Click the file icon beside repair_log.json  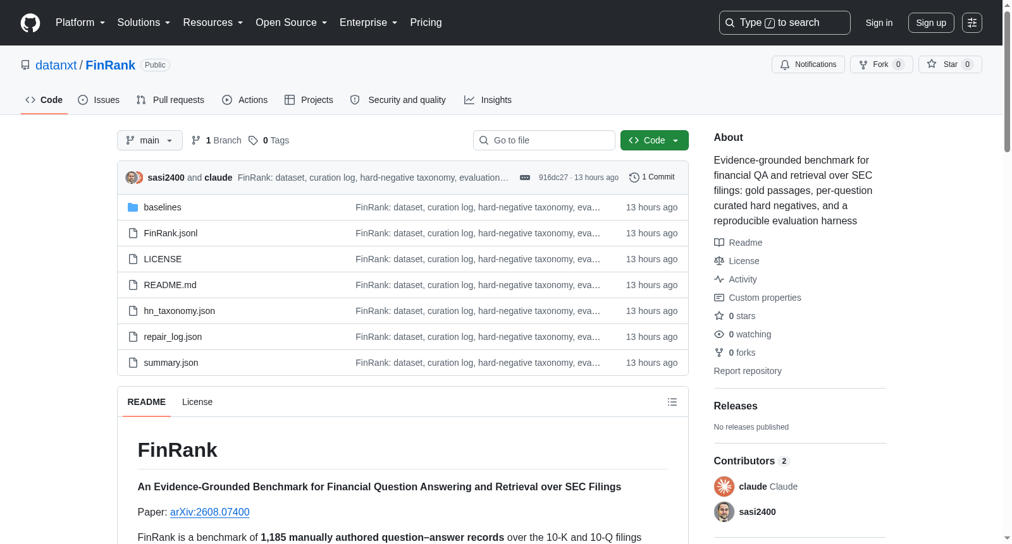coord(133,337)
